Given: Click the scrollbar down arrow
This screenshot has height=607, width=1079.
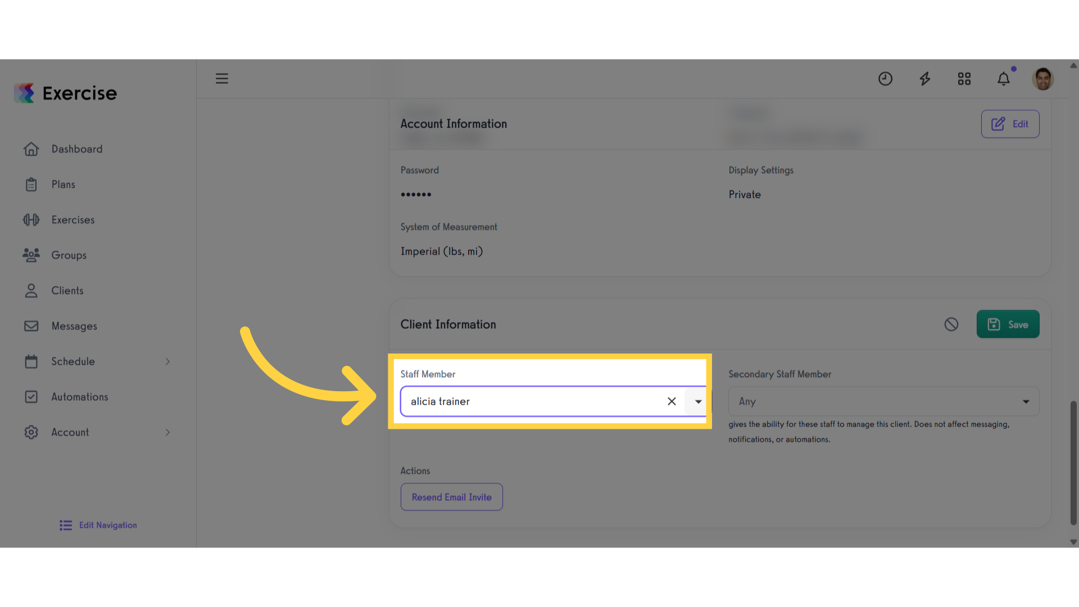Looking at the screenshot, I should [x=1073, y=542].
